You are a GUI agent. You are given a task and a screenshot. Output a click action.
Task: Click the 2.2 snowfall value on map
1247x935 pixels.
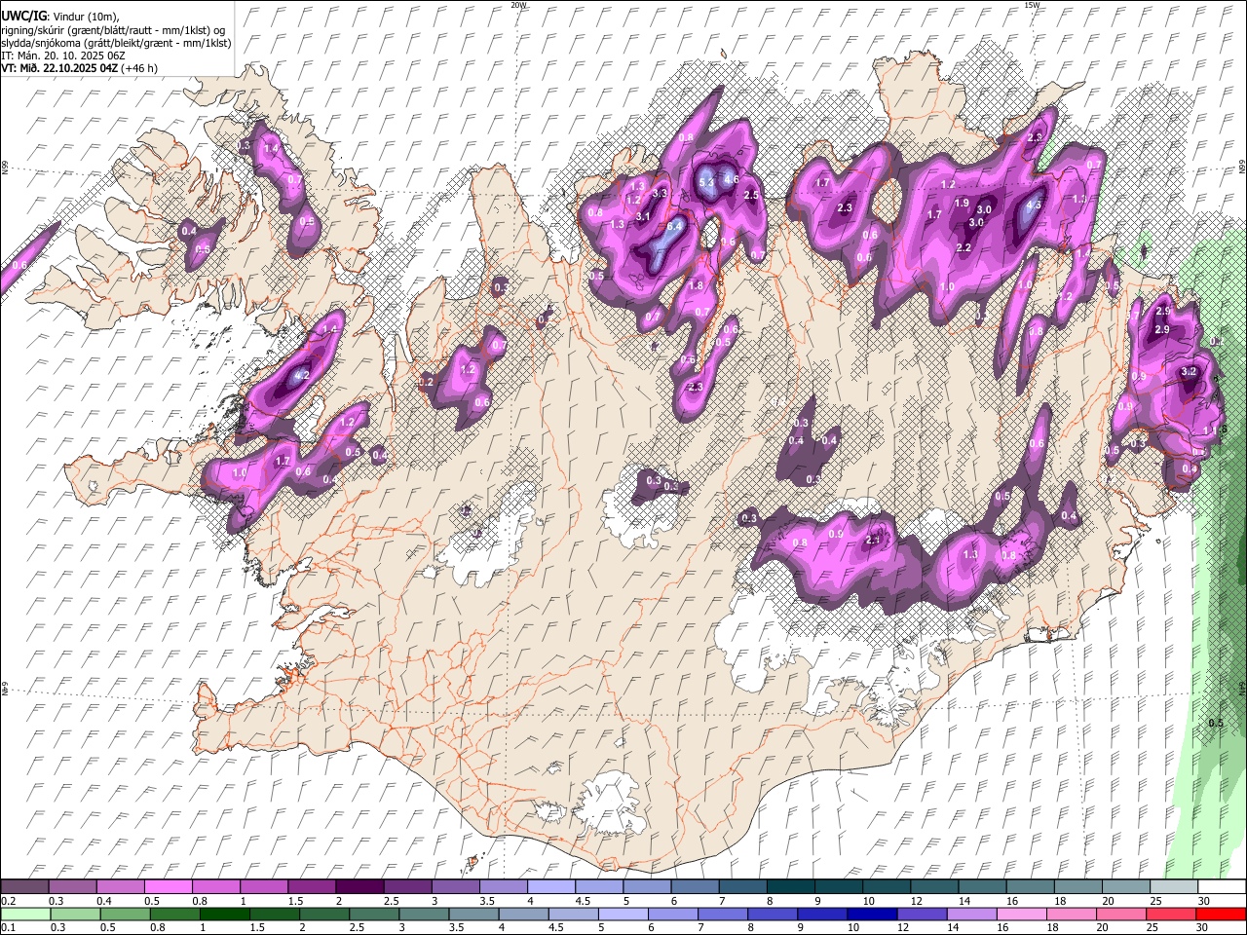click(964, 248)
